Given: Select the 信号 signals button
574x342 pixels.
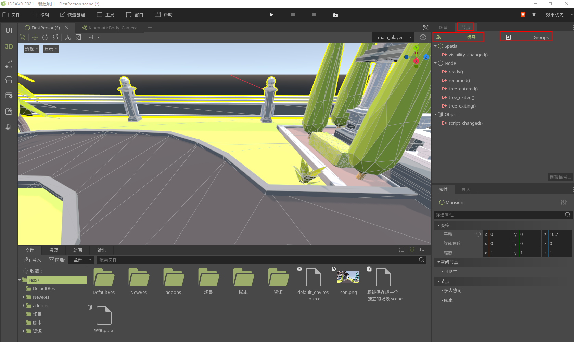Looking at the screenshot, I should point(458,37).
